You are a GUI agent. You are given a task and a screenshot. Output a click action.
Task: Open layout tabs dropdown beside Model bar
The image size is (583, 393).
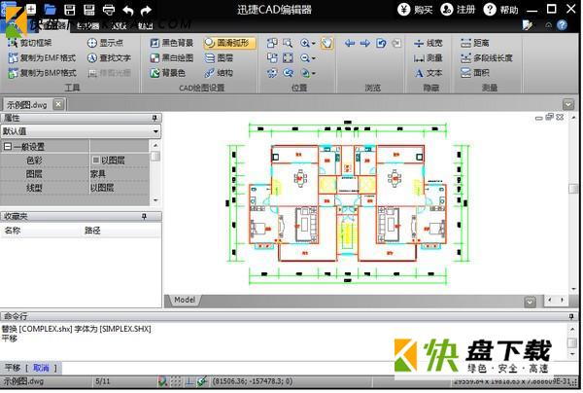coord(531,302)
